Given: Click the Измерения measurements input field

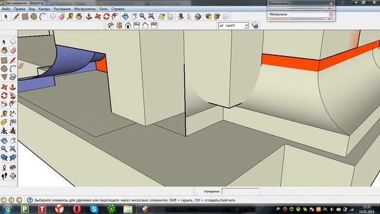Looking at the screenshot, I should click(240, 191).
